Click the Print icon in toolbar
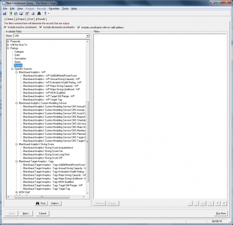The image size is (233, 225). pos(33,13)
